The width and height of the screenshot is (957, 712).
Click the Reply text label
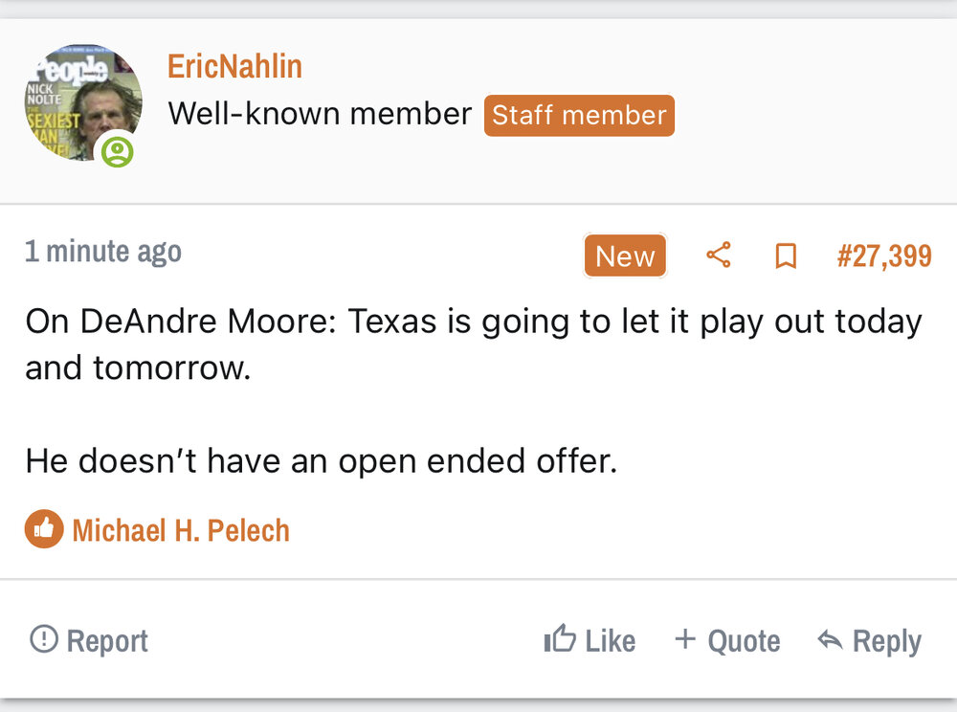(x=886, y=641)
